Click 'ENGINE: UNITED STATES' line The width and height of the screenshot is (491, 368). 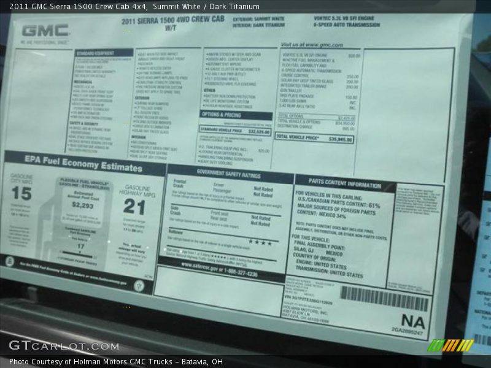click(x=321, y=264)
